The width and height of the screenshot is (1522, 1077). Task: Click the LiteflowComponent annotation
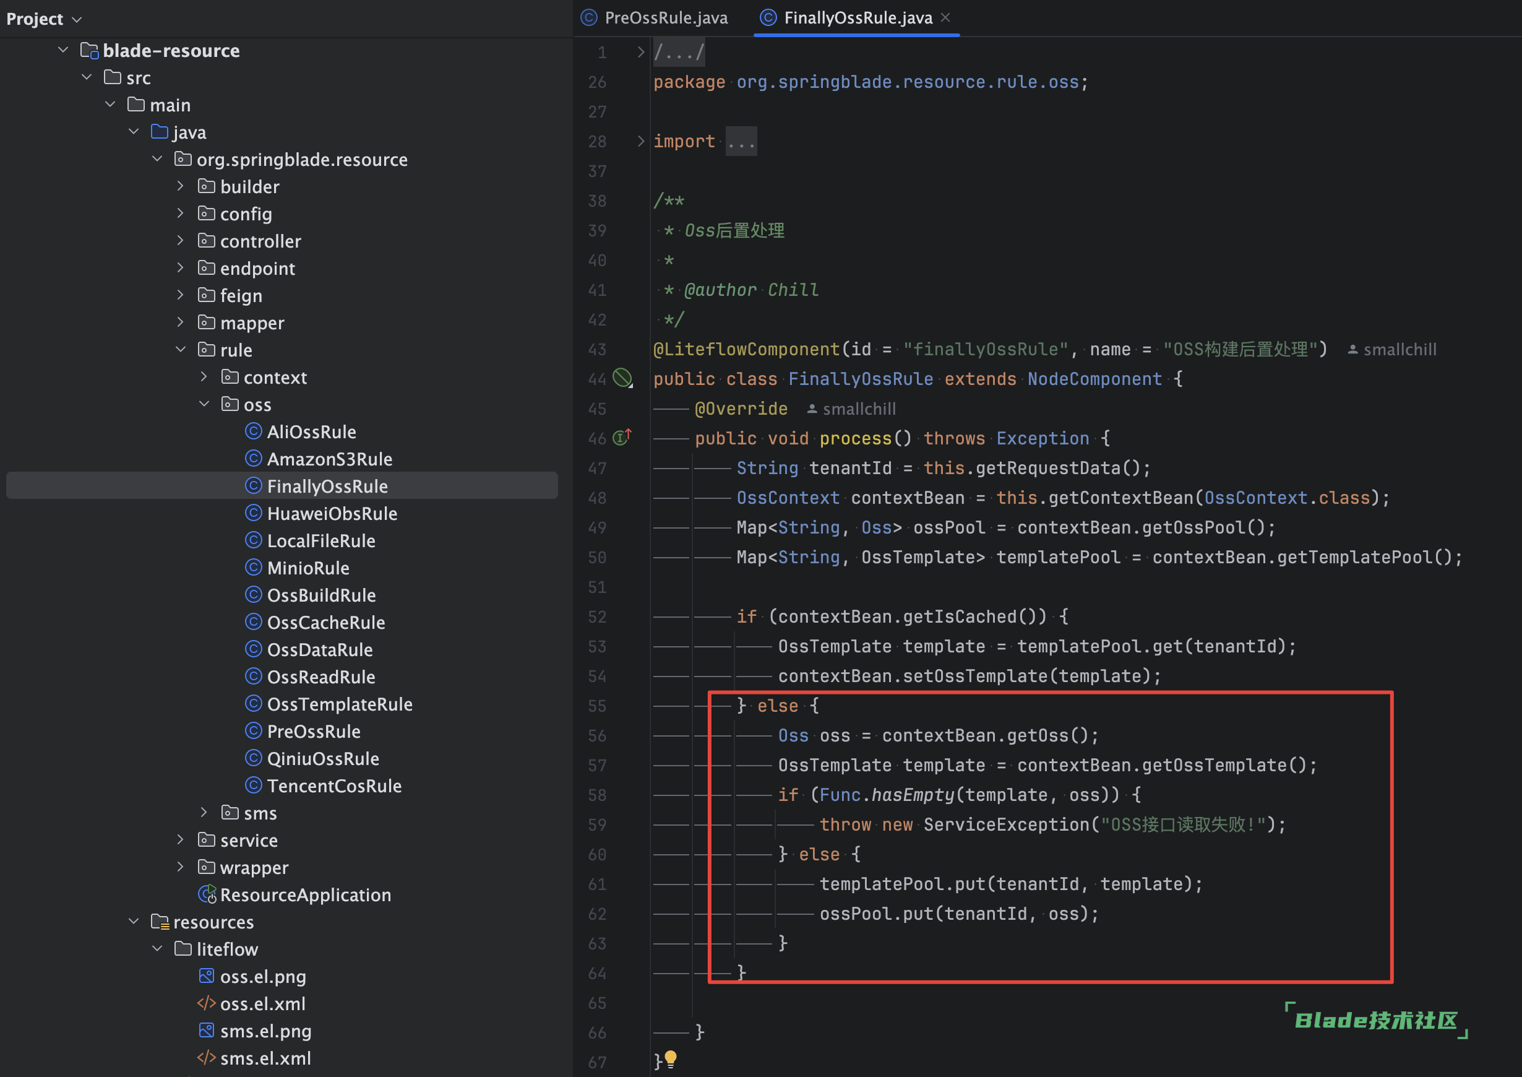coord(746,349)
